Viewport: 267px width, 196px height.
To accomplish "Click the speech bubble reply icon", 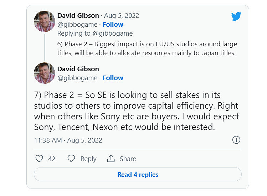I will (71, 159).
